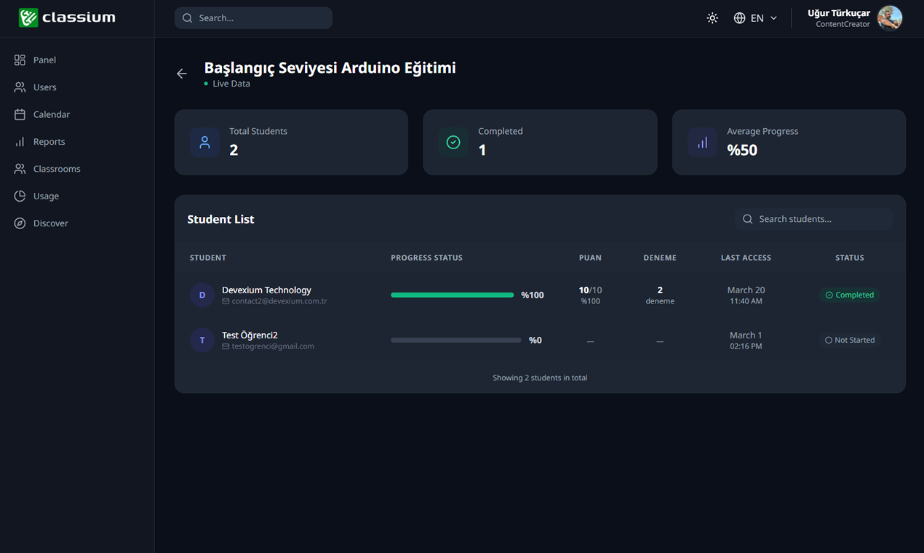Image resolution: width=924 pixels, height=553 pixels.
Task: Click the Live Data indicator
Action: point(227,84)
